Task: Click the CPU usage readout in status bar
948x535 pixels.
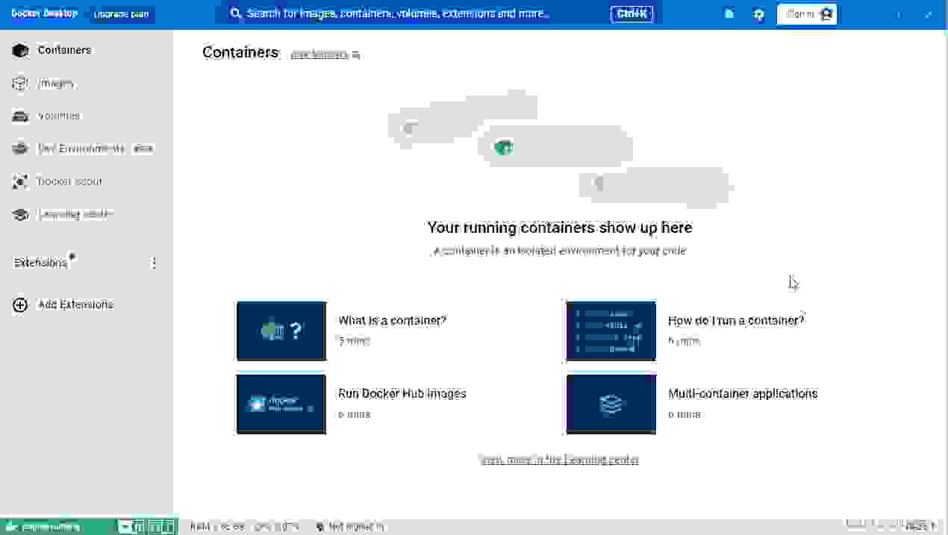Action: [277, 527]
